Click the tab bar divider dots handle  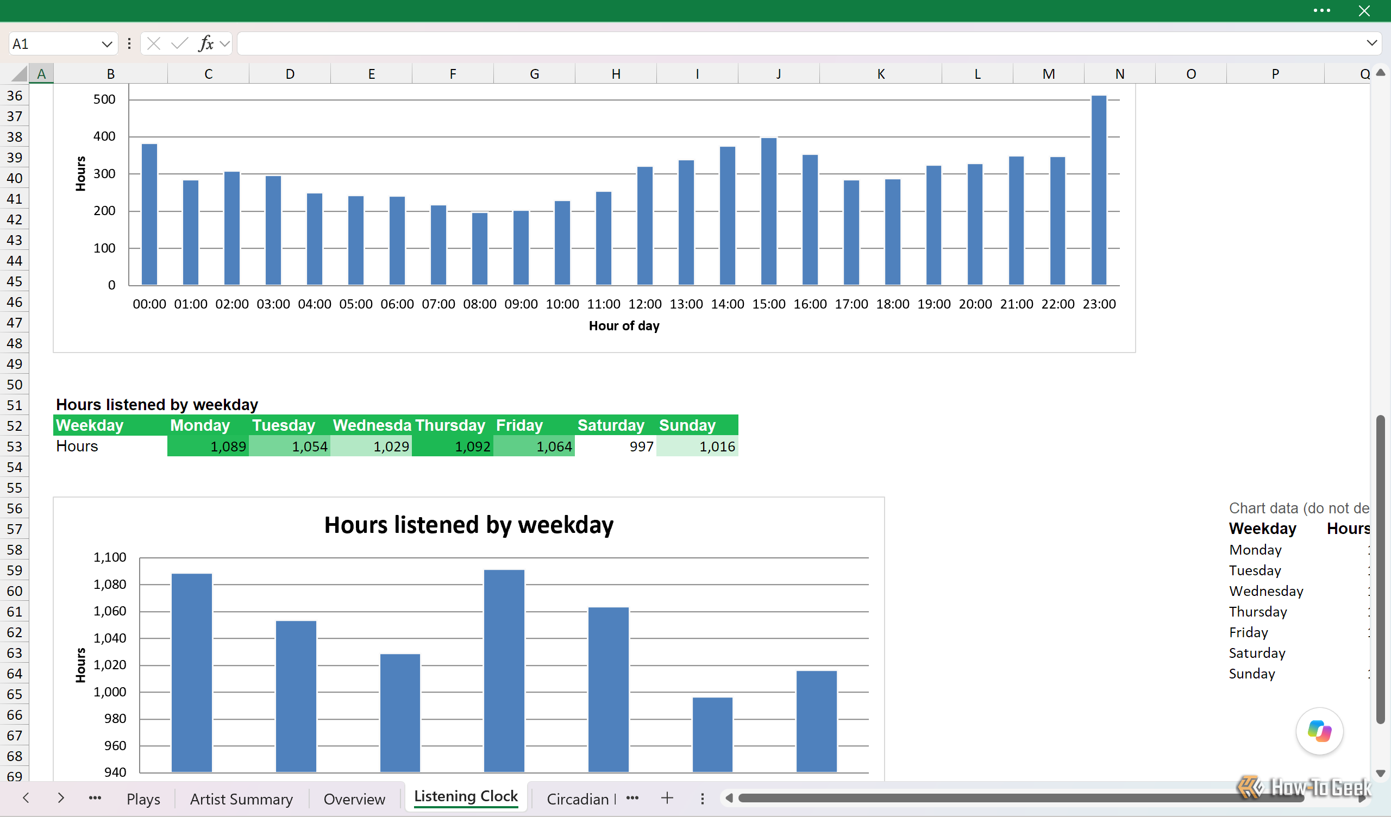[702, 799]
